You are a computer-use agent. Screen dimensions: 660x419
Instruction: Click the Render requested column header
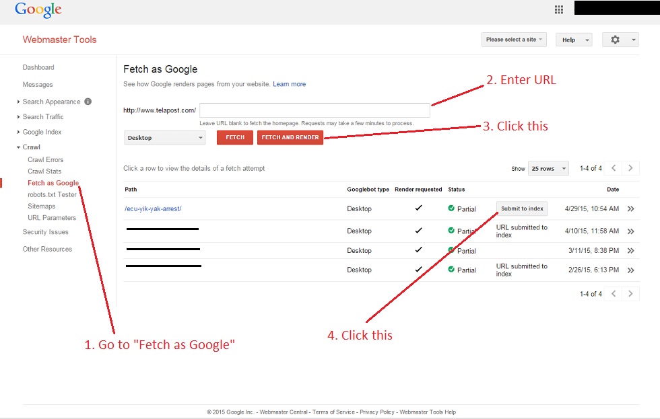coord(418,190)
